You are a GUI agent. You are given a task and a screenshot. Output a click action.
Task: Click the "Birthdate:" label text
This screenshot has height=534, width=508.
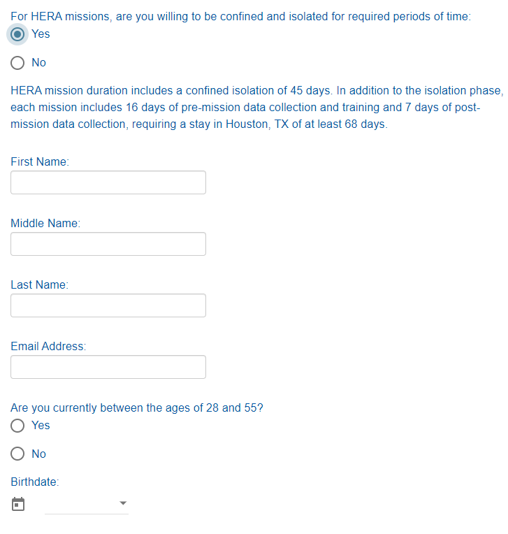pyautogui.click(x=35, y=482)
